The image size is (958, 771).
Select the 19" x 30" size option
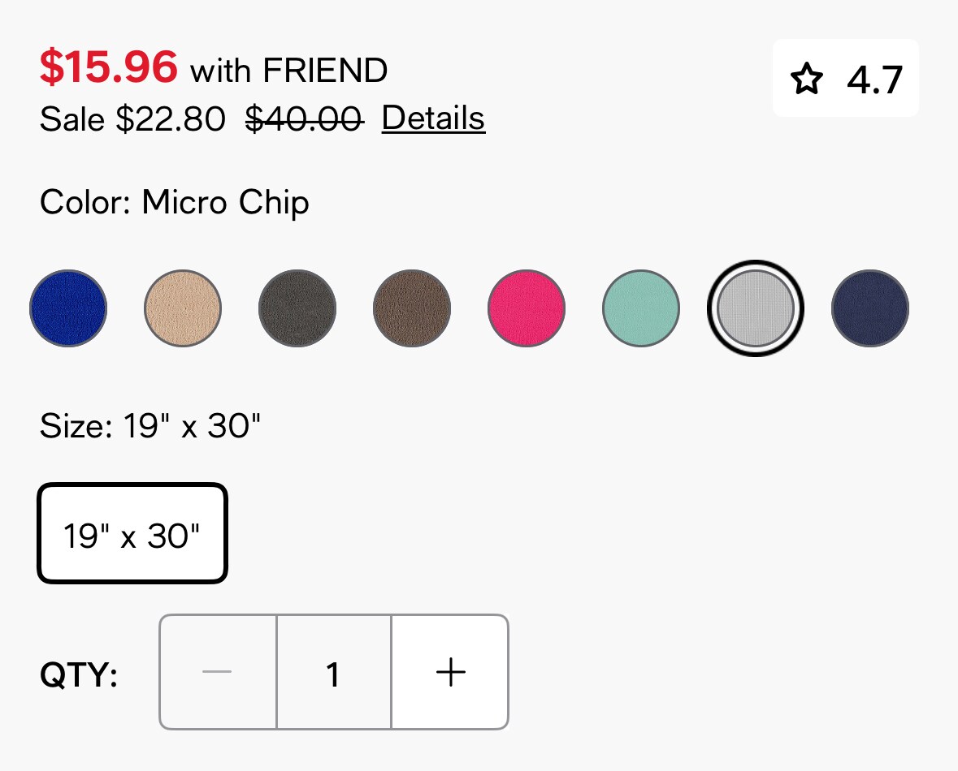[132, 533]
